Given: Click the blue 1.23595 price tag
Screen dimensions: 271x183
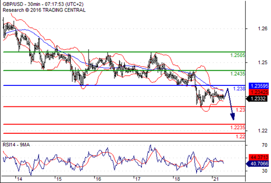Looking at the screenshot, I should 259,86.
